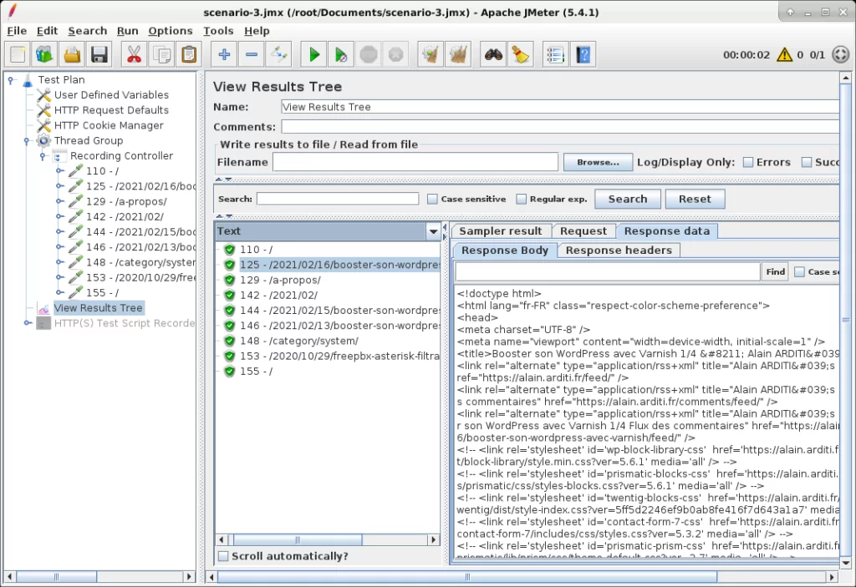The width and height of the screenshot is (856, 587).
Task: Select the Response Body tab
Action: coord(505,250)
